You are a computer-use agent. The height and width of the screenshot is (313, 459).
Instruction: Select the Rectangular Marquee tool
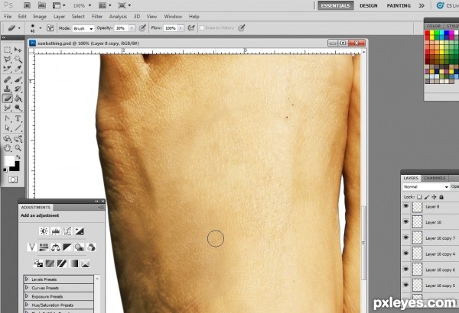tap(8, 50)
